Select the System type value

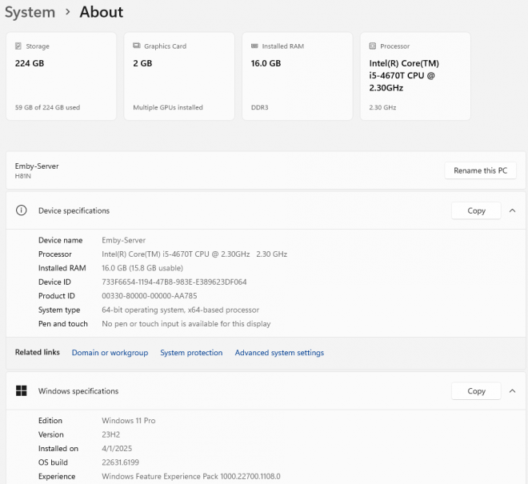tap(181, 310)
